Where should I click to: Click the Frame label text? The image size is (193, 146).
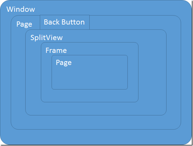pos(56,50)
